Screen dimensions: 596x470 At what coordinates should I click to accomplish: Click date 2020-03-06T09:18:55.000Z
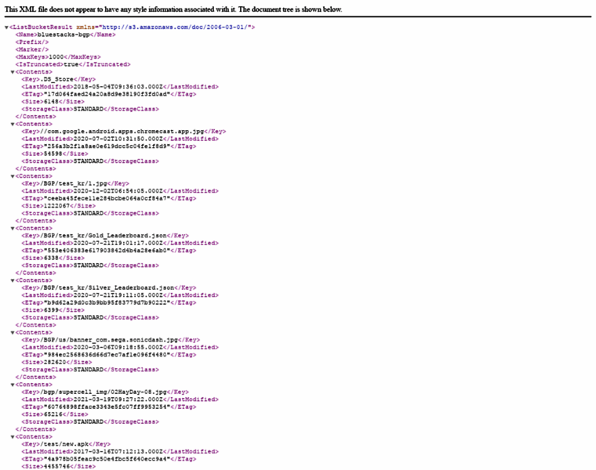point(118,347)
